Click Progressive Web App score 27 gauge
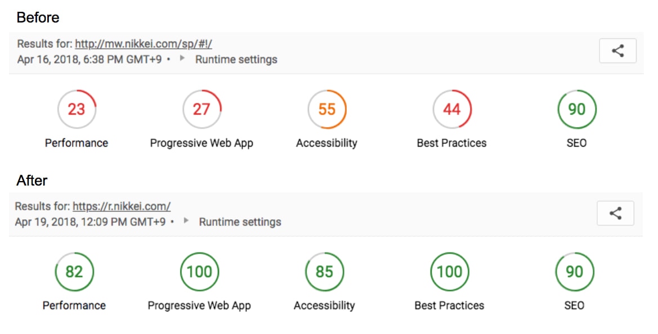 202,109
